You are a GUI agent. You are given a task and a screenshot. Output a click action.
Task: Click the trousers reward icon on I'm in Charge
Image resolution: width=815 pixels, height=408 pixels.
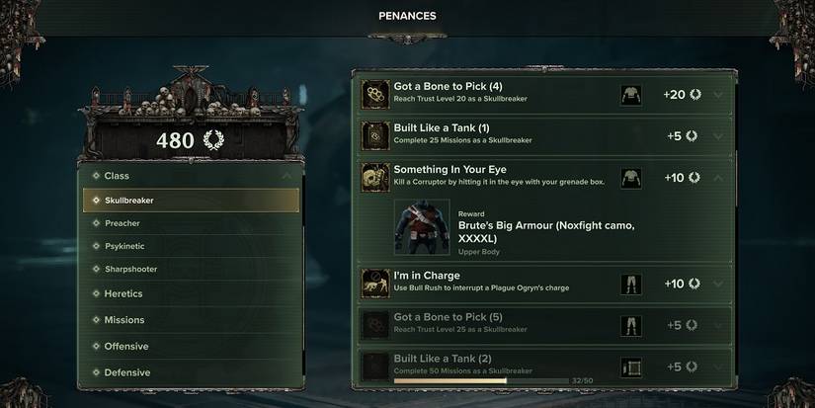point(630,284)
